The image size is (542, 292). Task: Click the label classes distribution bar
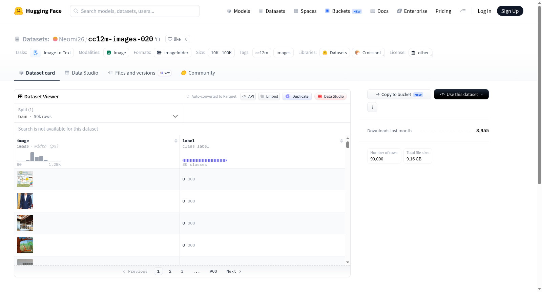click(x=205, y=160)
